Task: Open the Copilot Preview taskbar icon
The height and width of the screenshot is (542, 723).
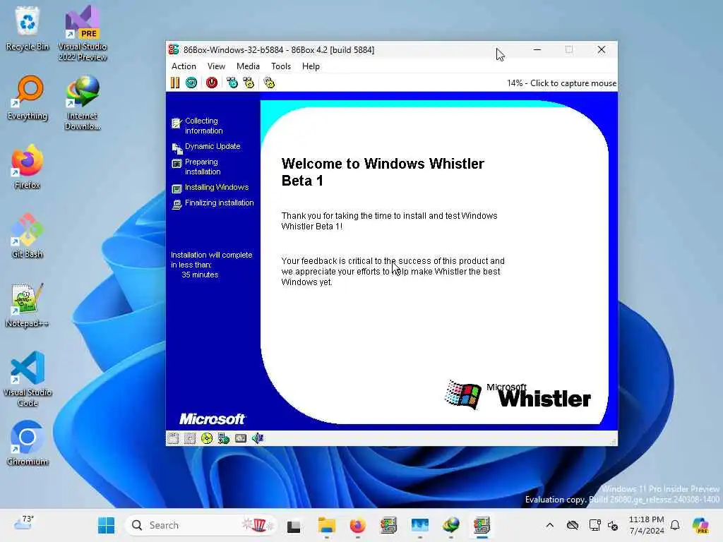Action: (700, 525)
